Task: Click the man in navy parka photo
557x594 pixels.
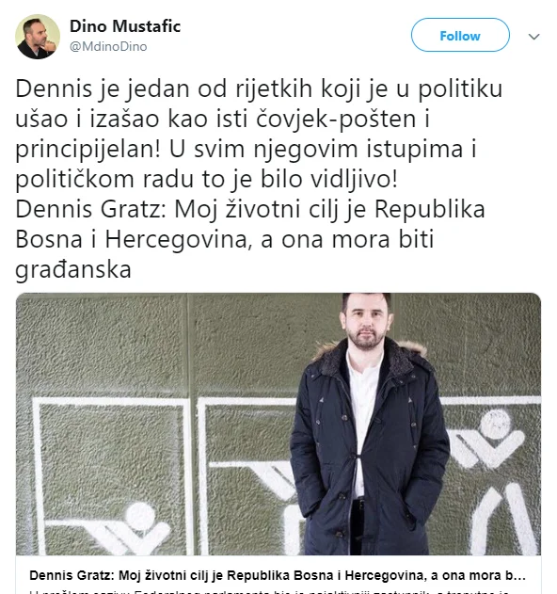Action: coord(370,424)
